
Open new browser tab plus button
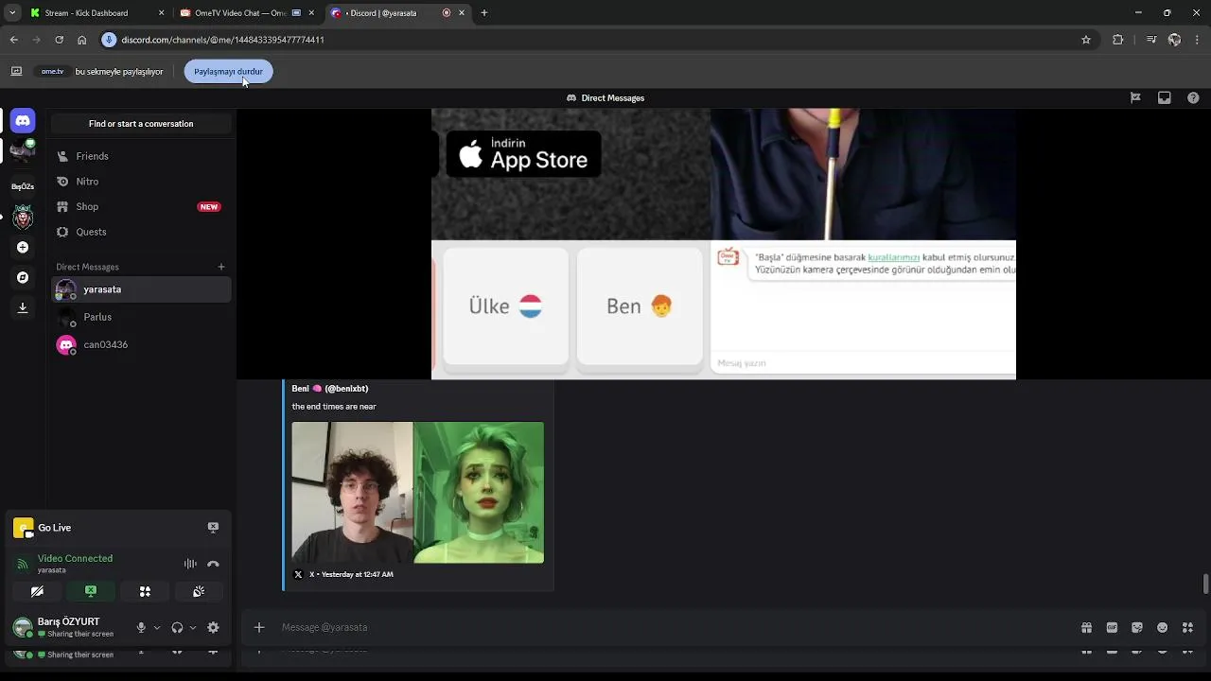[484, 13]
